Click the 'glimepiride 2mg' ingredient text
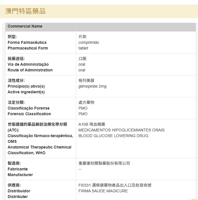198x200 pixels. pos(92,86)
